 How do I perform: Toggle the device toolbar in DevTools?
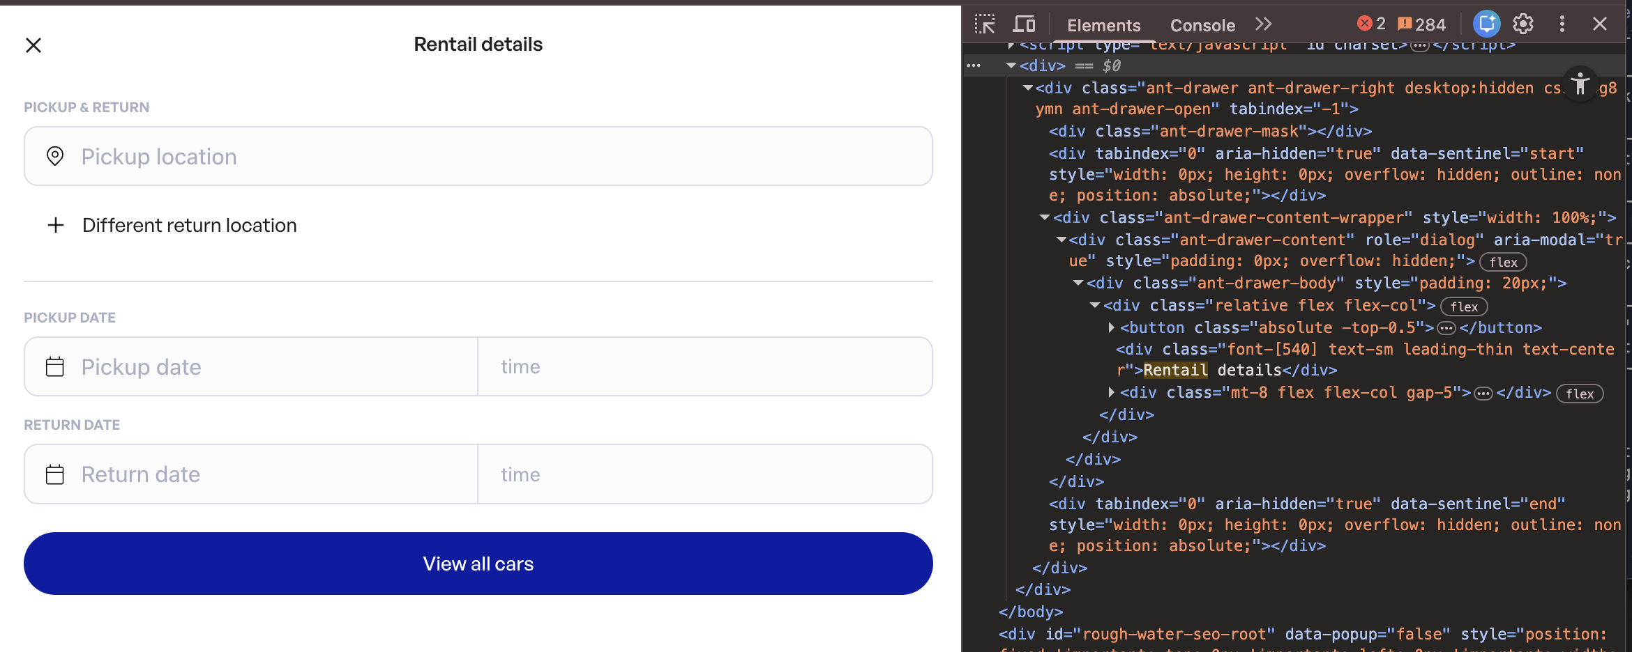pyautogui.click(x=1024, y=24)
